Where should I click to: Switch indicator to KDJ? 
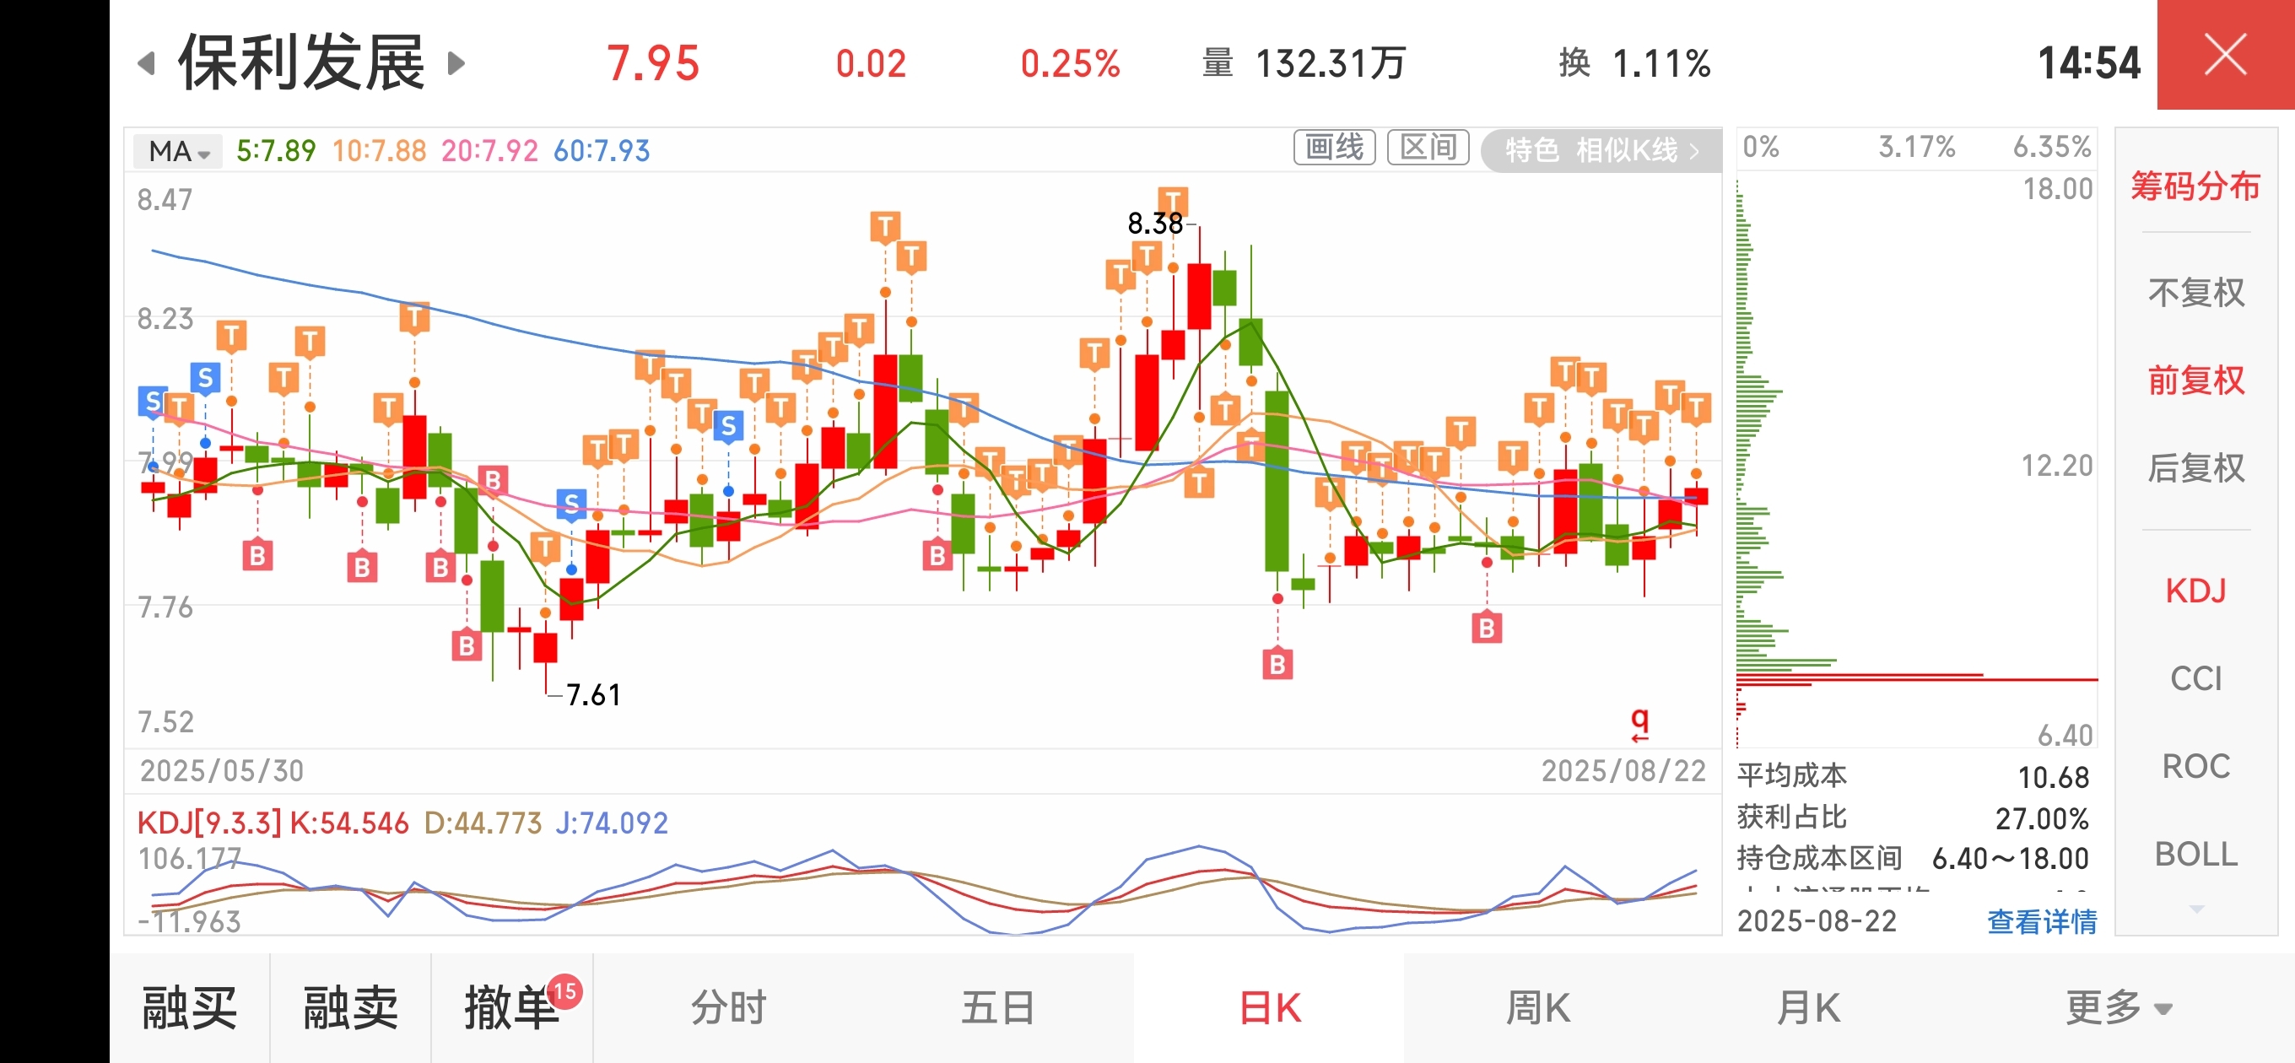click(x=2195, y=591)
